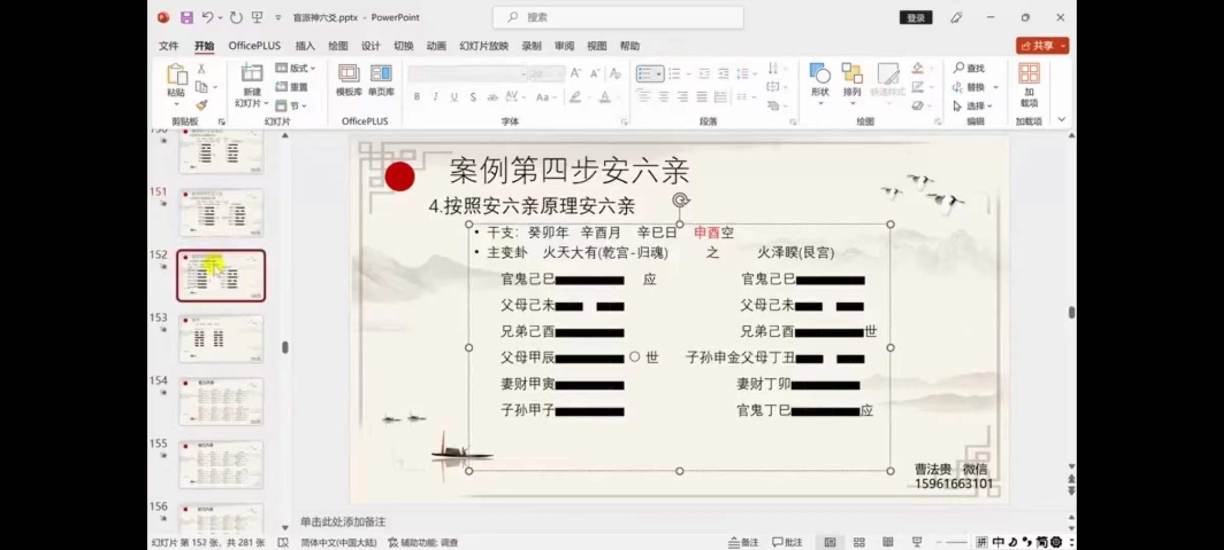Expand the Share (共享) dropdown arrow

[1063, 46]
